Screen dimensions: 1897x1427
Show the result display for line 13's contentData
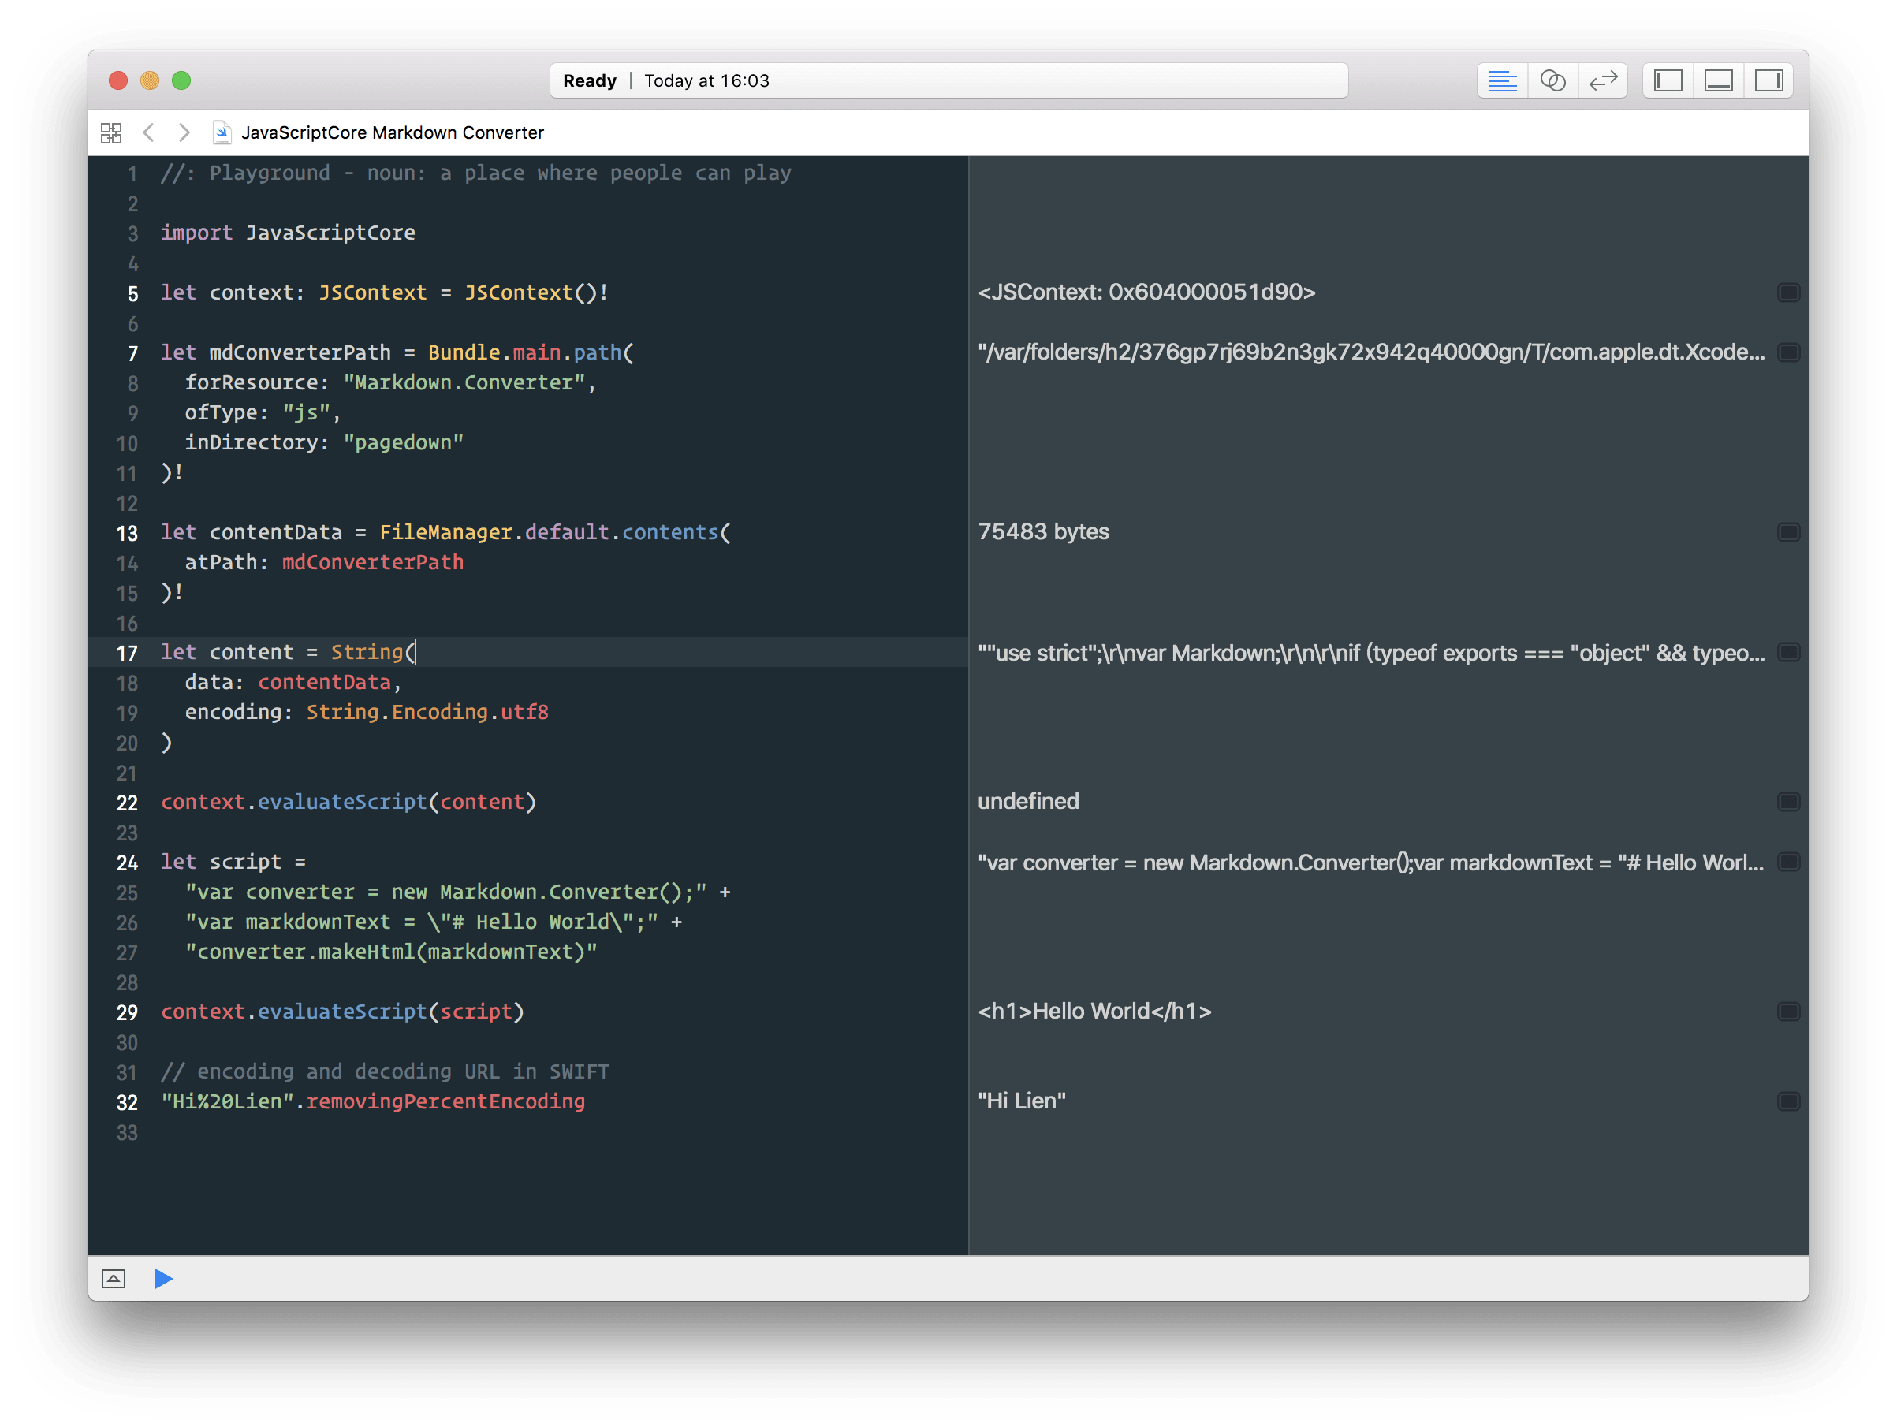(1789, 531)
